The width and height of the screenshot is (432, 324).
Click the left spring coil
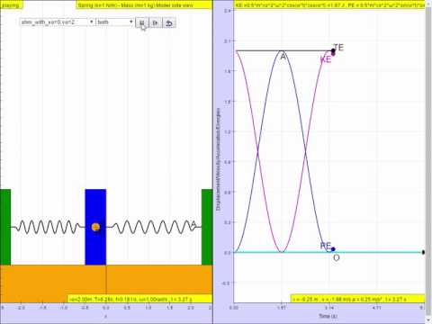point(48,227)
